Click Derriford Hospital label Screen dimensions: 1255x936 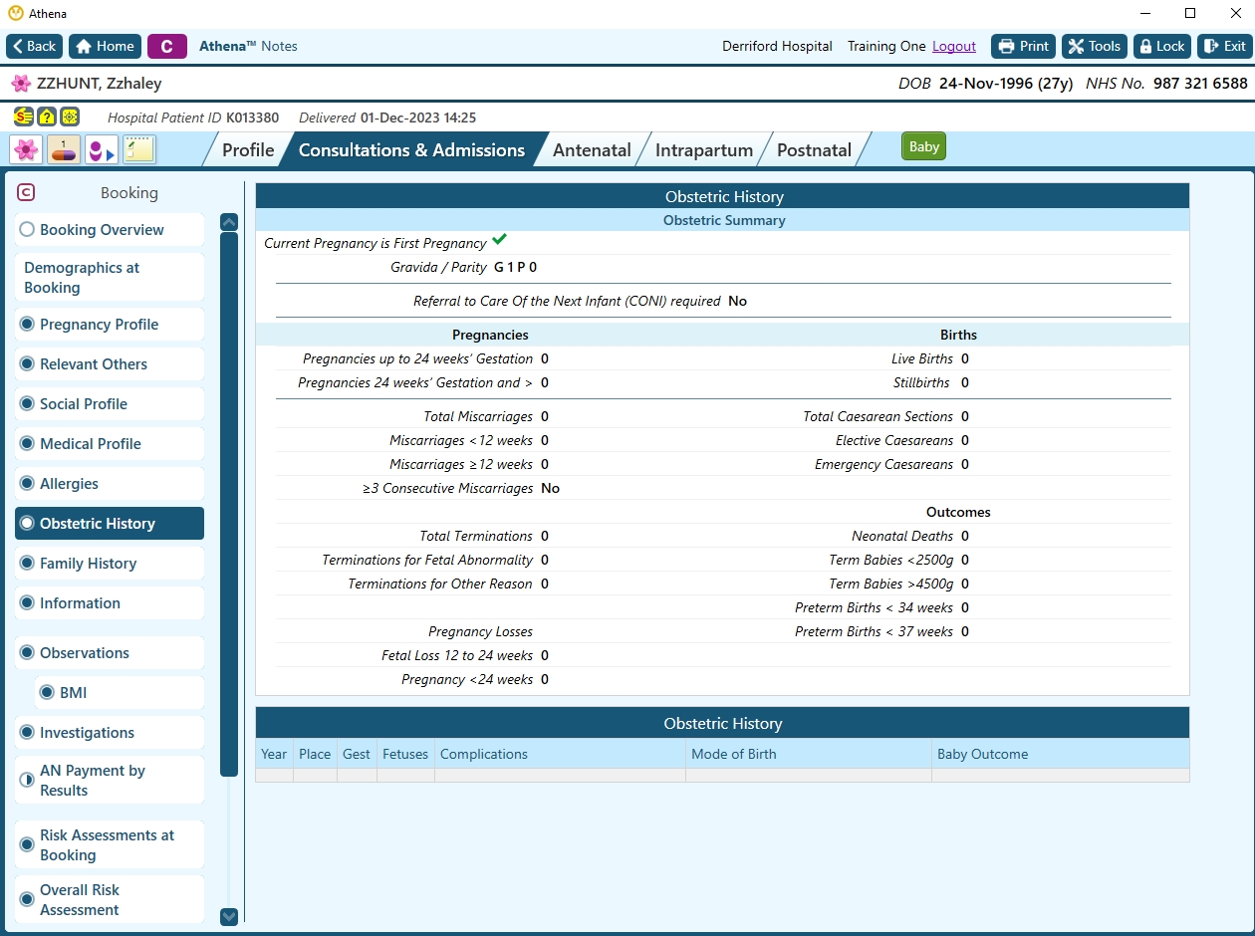pyautogui.click(x=777, y=46)
